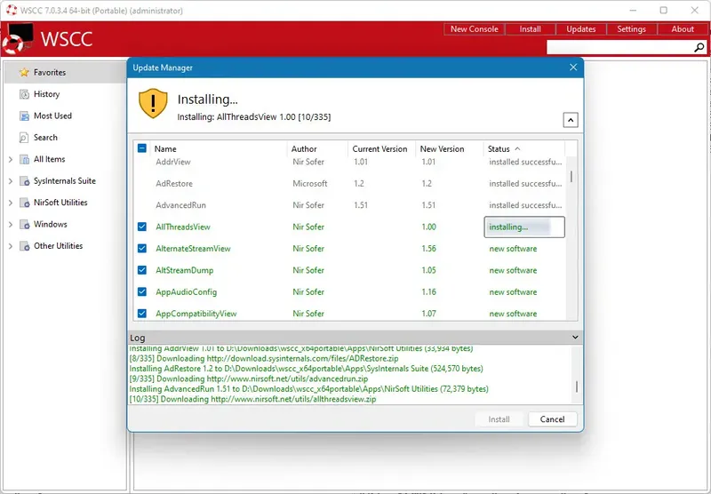Click the Favorites star icon
Viewport: 711px width, 494px height.
[x=24, y=73]
